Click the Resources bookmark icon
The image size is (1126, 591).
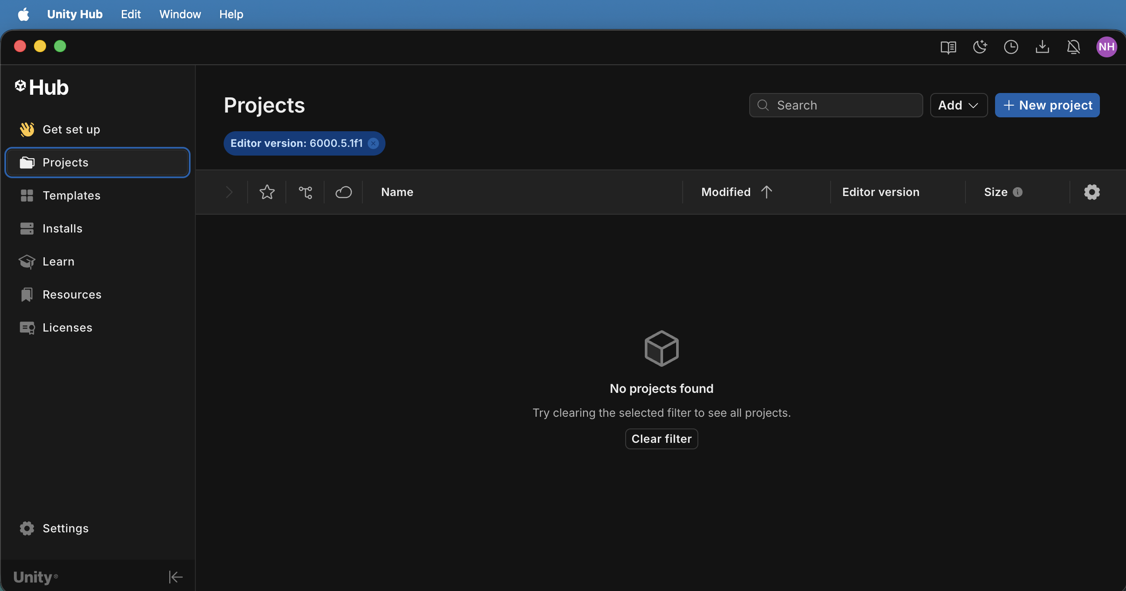[27, 295]
